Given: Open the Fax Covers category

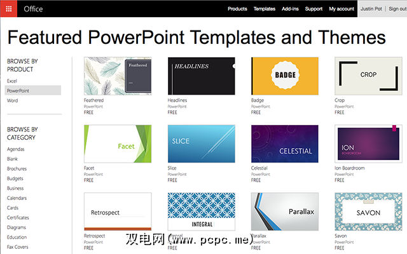Looking at the screenshot, I should (x=18, y=247).
